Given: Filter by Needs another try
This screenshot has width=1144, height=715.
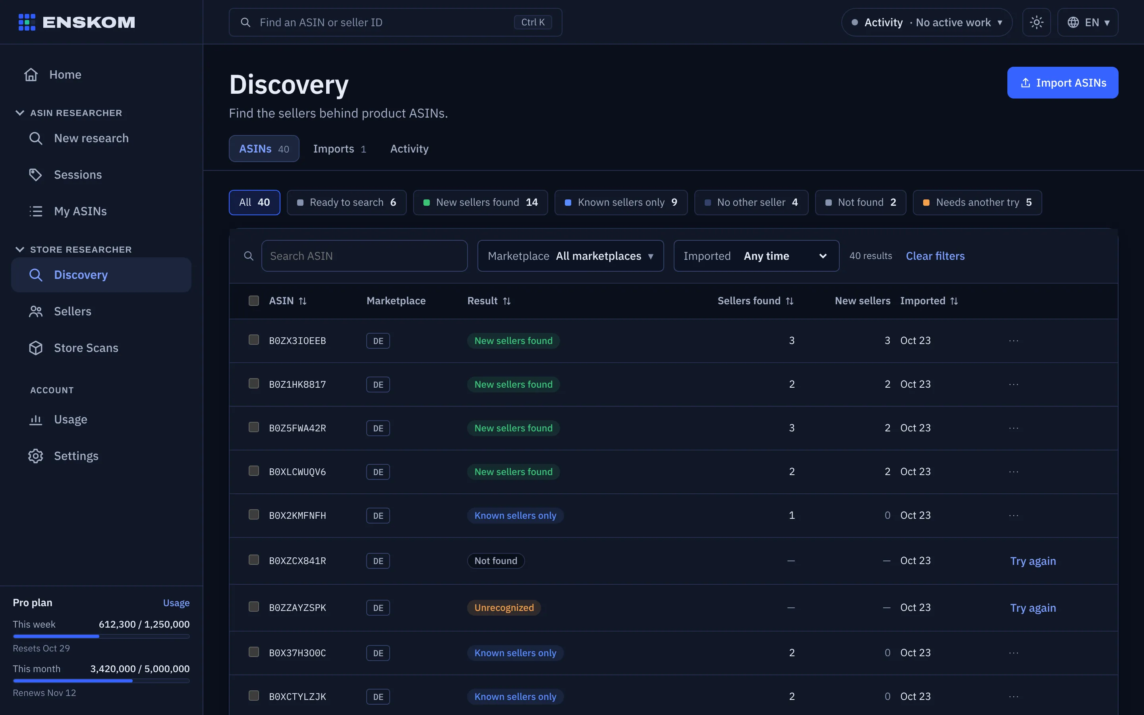Looking at the screenshot, I should click(977, 203).
